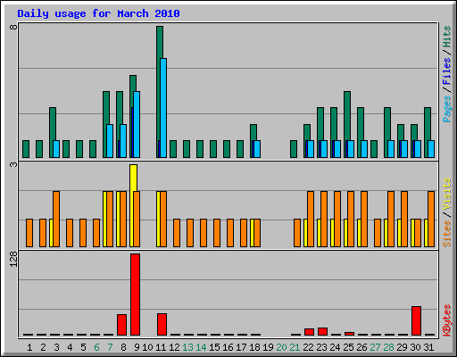457x357 pixels.
Task: Click day label '16' on the x-axis
Action: coord(228,347)
